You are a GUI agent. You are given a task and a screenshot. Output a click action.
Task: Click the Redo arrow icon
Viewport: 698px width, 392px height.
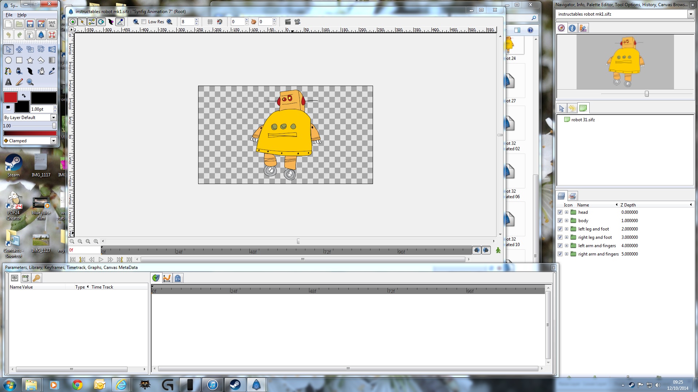(x=19, y=35)
